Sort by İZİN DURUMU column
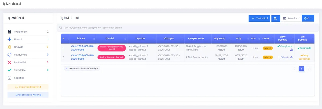322x109 pixels. (312, 38)
